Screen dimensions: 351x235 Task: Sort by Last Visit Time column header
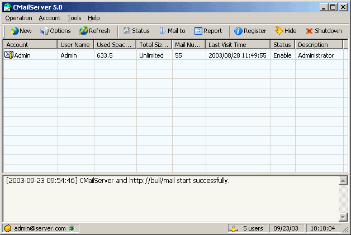(238, 45)
